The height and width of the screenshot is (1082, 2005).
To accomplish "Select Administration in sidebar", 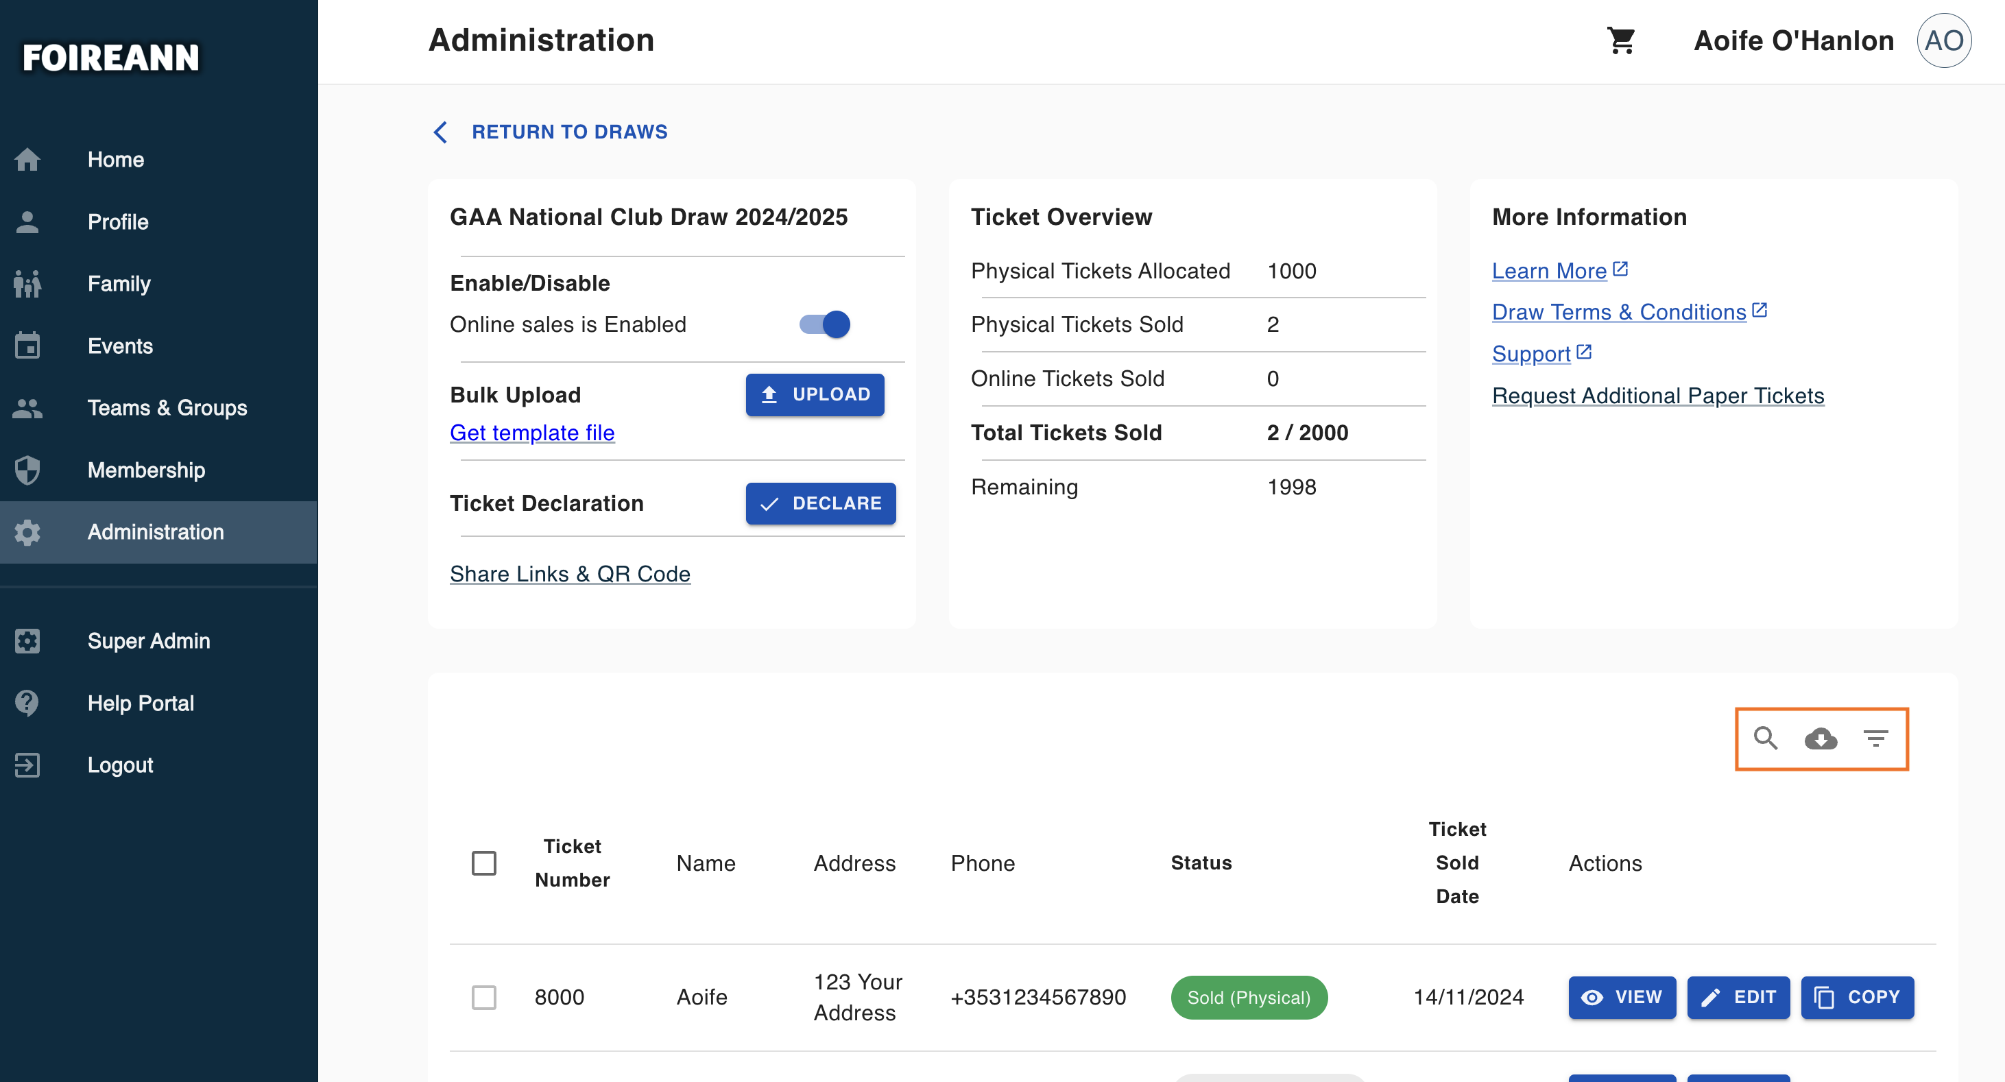I will click(159, 531).
